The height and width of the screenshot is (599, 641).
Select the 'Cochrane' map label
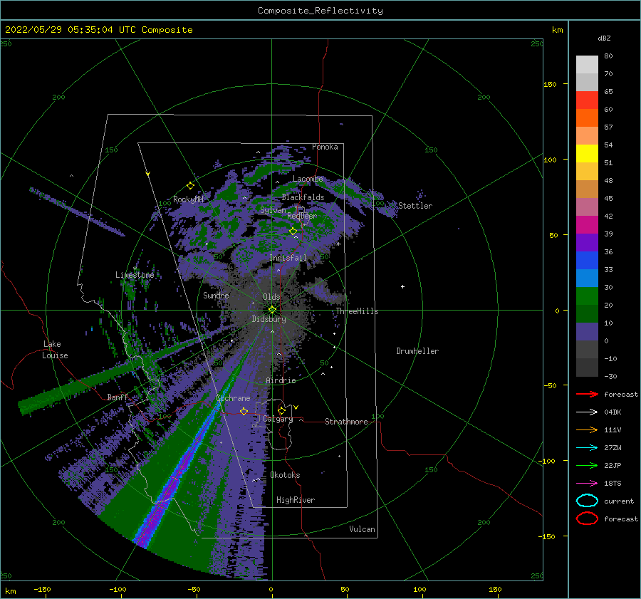point(233,398)
